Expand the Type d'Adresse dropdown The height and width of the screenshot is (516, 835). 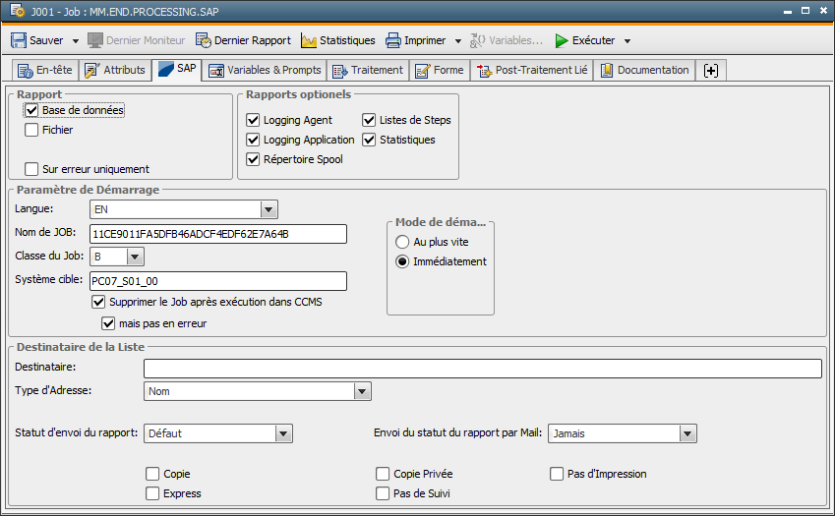click(363, 392)
